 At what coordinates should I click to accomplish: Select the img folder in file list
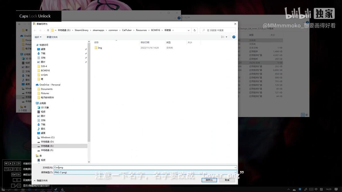(x=100, y=48)
